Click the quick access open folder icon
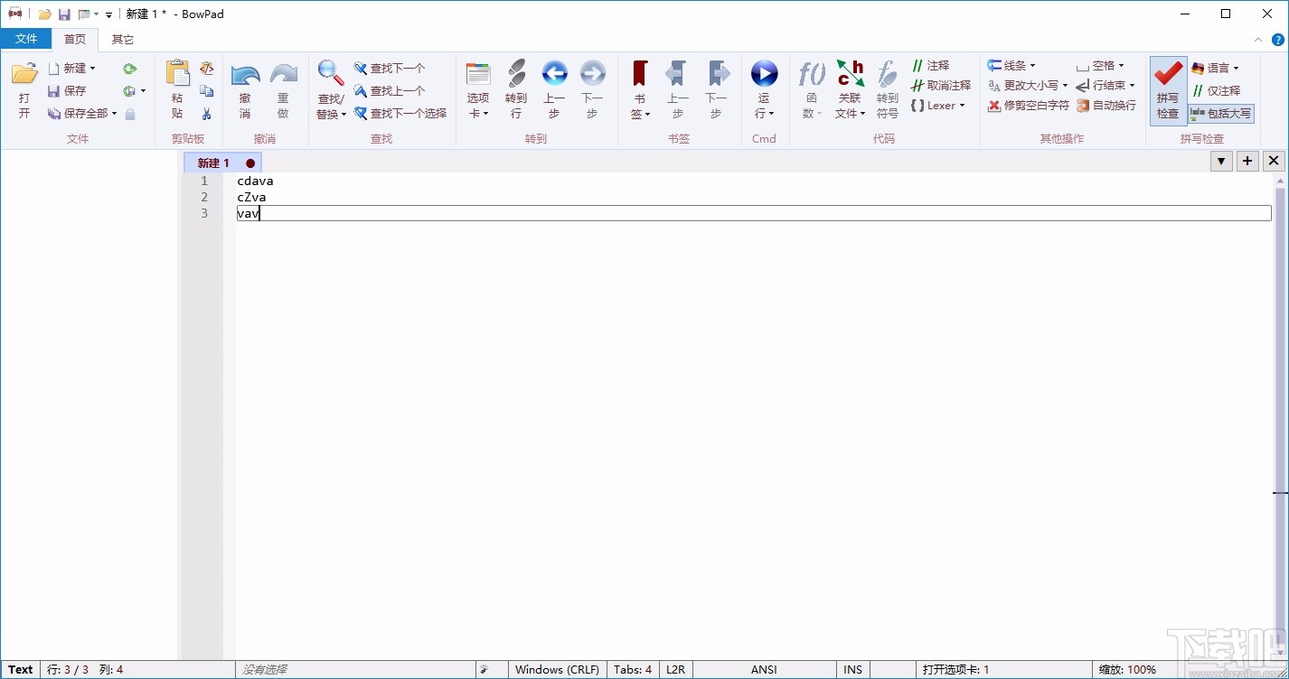 [x=44, y=14]
